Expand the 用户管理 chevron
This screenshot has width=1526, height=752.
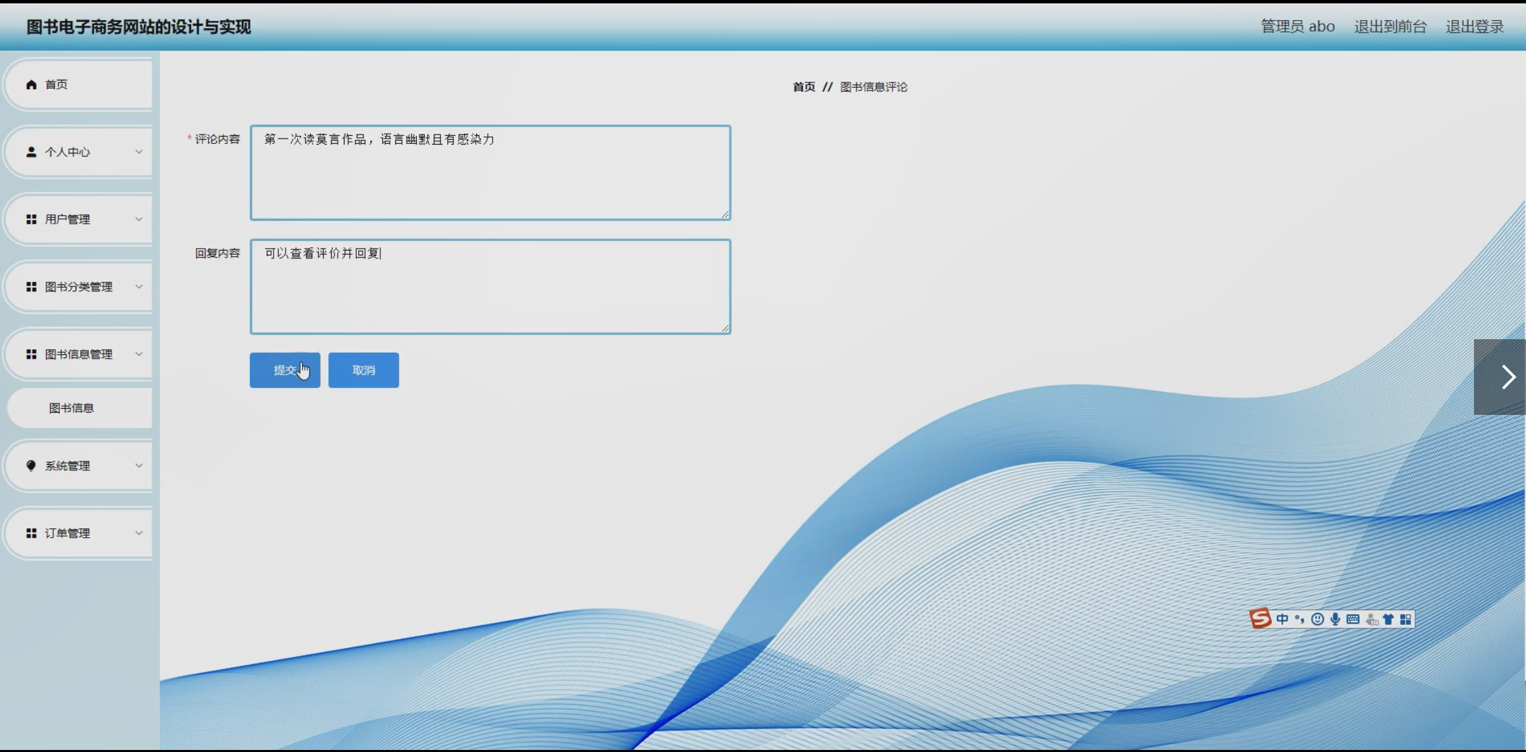click(138, 220)
